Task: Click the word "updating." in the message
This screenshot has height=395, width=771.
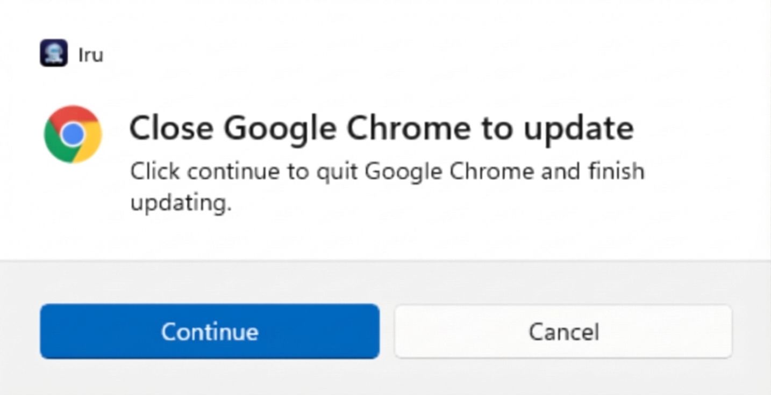Action: [181, 204]
